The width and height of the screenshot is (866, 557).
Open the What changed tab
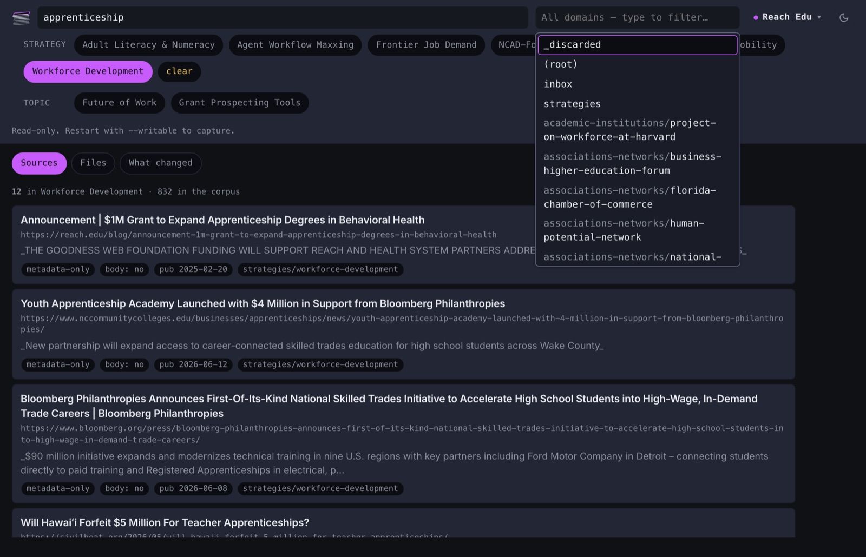pos(160,163)
